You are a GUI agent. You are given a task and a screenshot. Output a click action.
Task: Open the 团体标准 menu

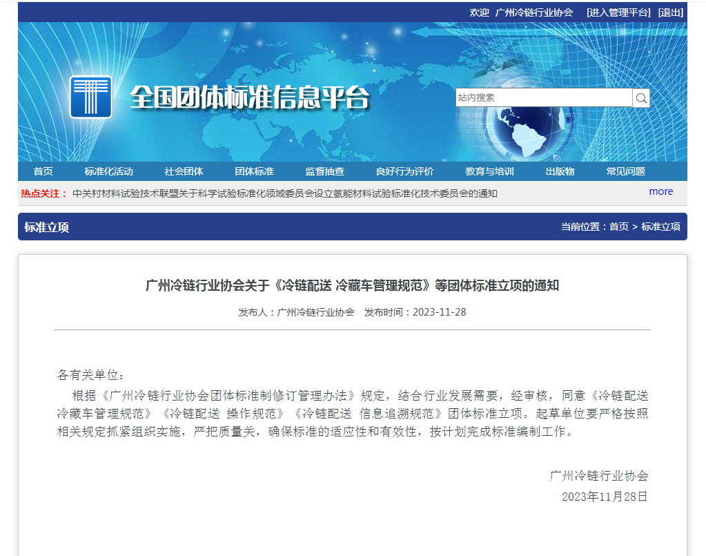254,171
